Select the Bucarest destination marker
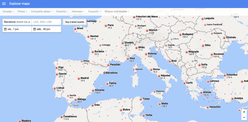 (212, 54)
